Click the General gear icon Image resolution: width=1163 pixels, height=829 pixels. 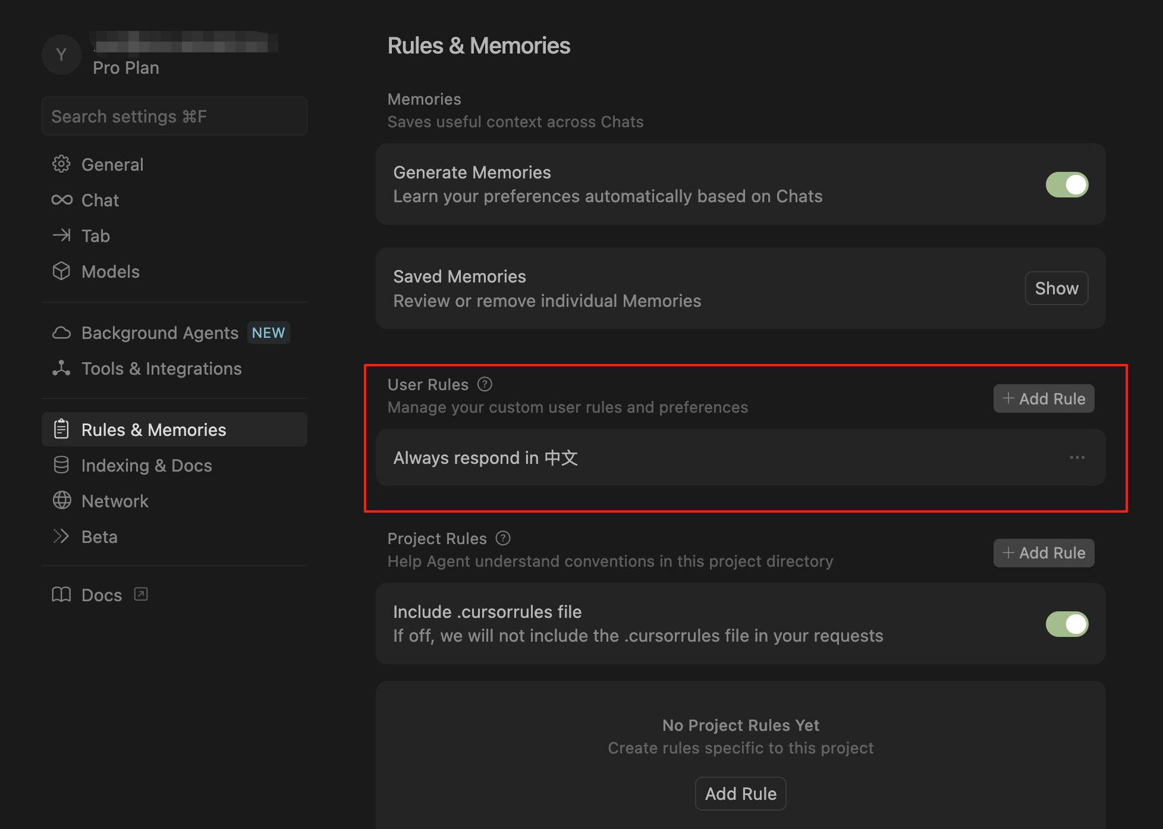[x=61, y=164]
